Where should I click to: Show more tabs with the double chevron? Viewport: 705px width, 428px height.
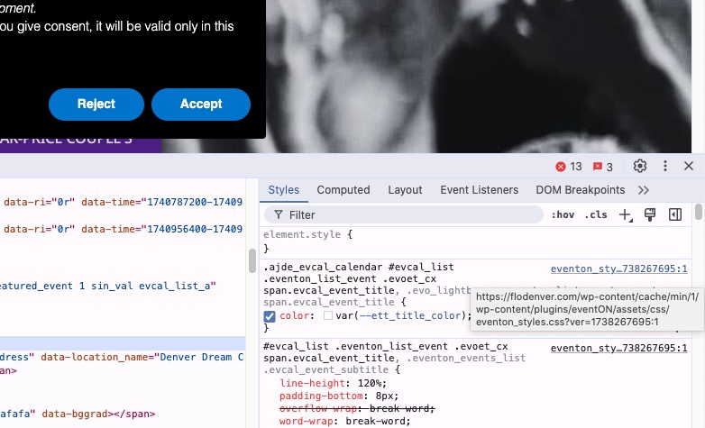point(644,190)
